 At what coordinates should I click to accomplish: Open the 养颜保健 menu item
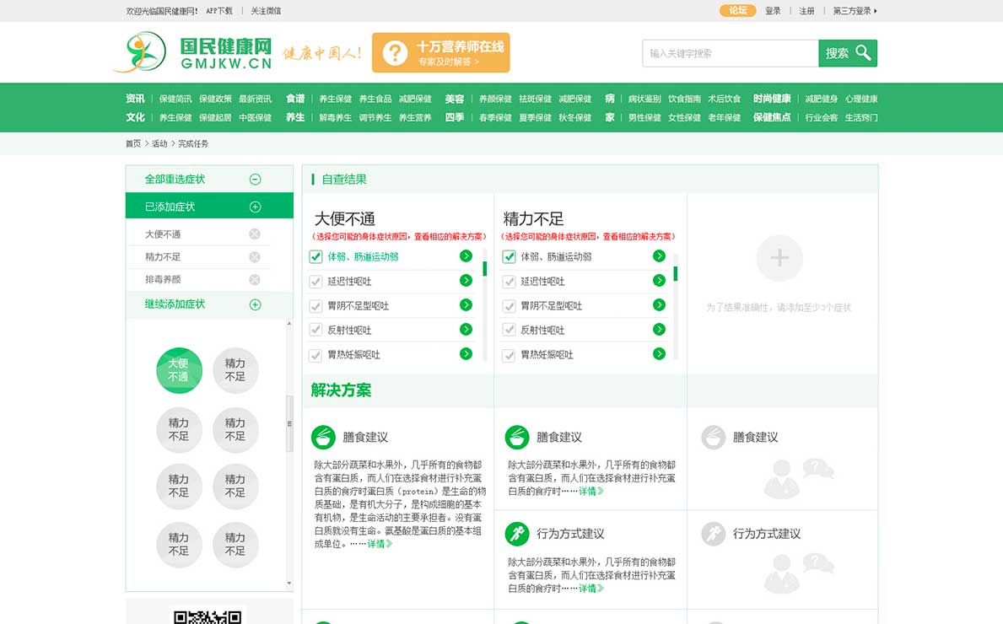[495, 99]
